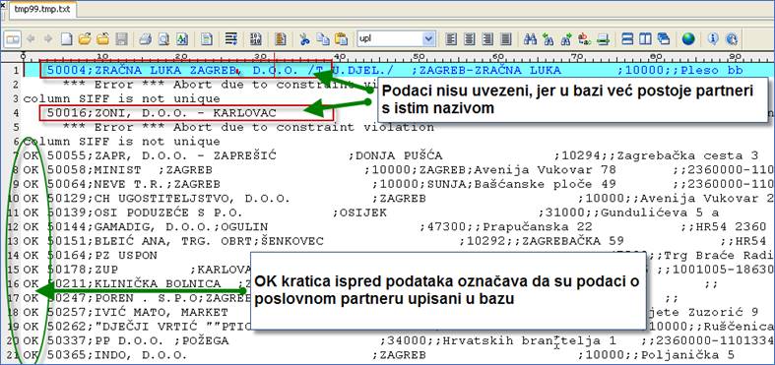The height and width of the screenshot is (365, 775).
Task: Toggle hex mode view icon
Action: tap(256, 38)
